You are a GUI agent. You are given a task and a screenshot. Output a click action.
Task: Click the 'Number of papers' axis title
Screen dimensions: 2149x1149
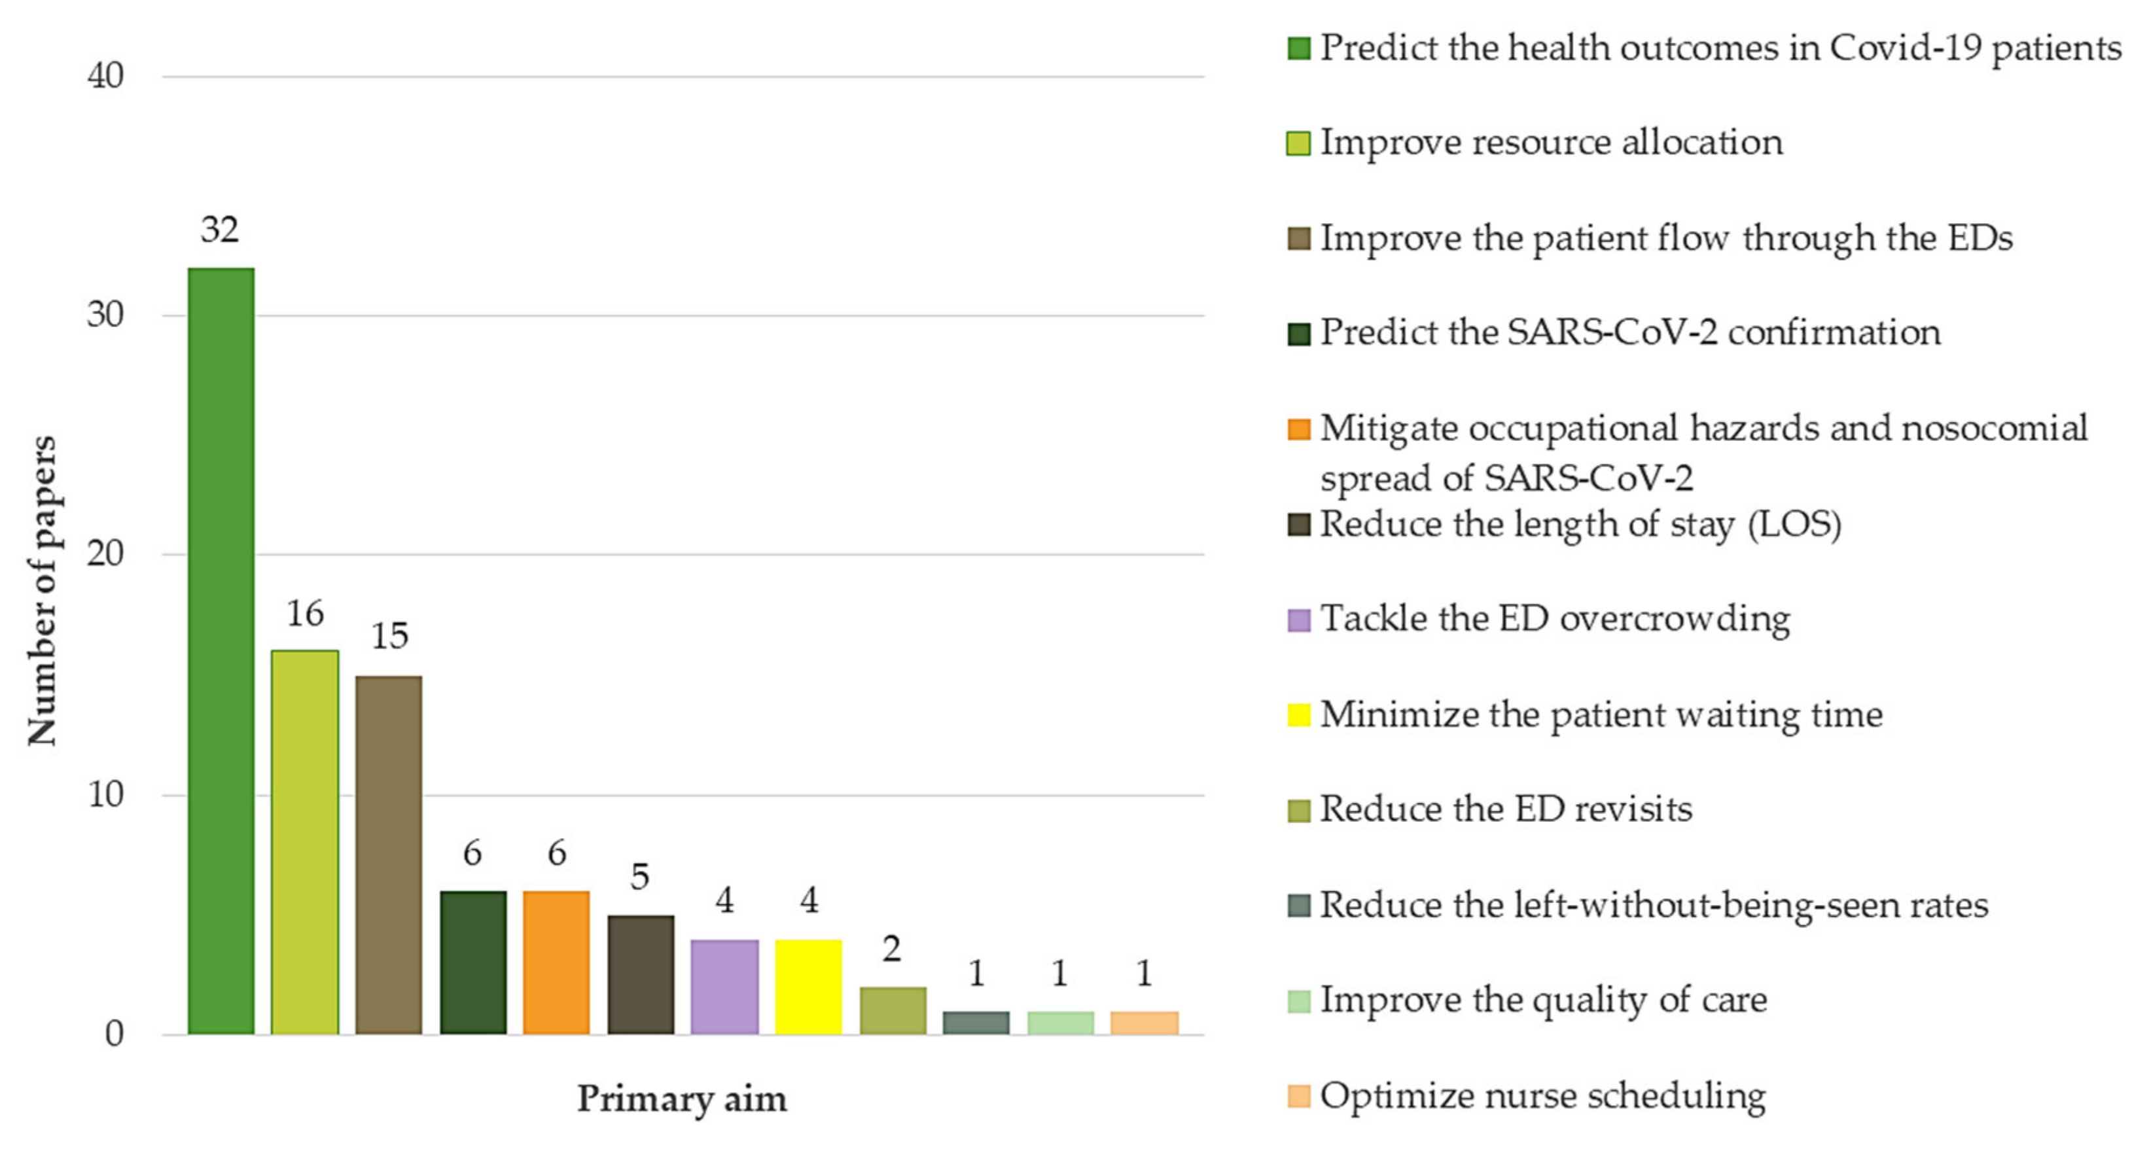pos(42,590)
